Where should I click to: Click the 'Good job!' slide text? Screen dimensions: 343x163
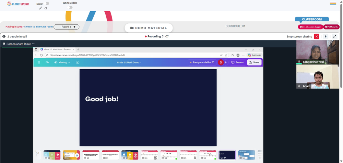click(x=102, y=99)
